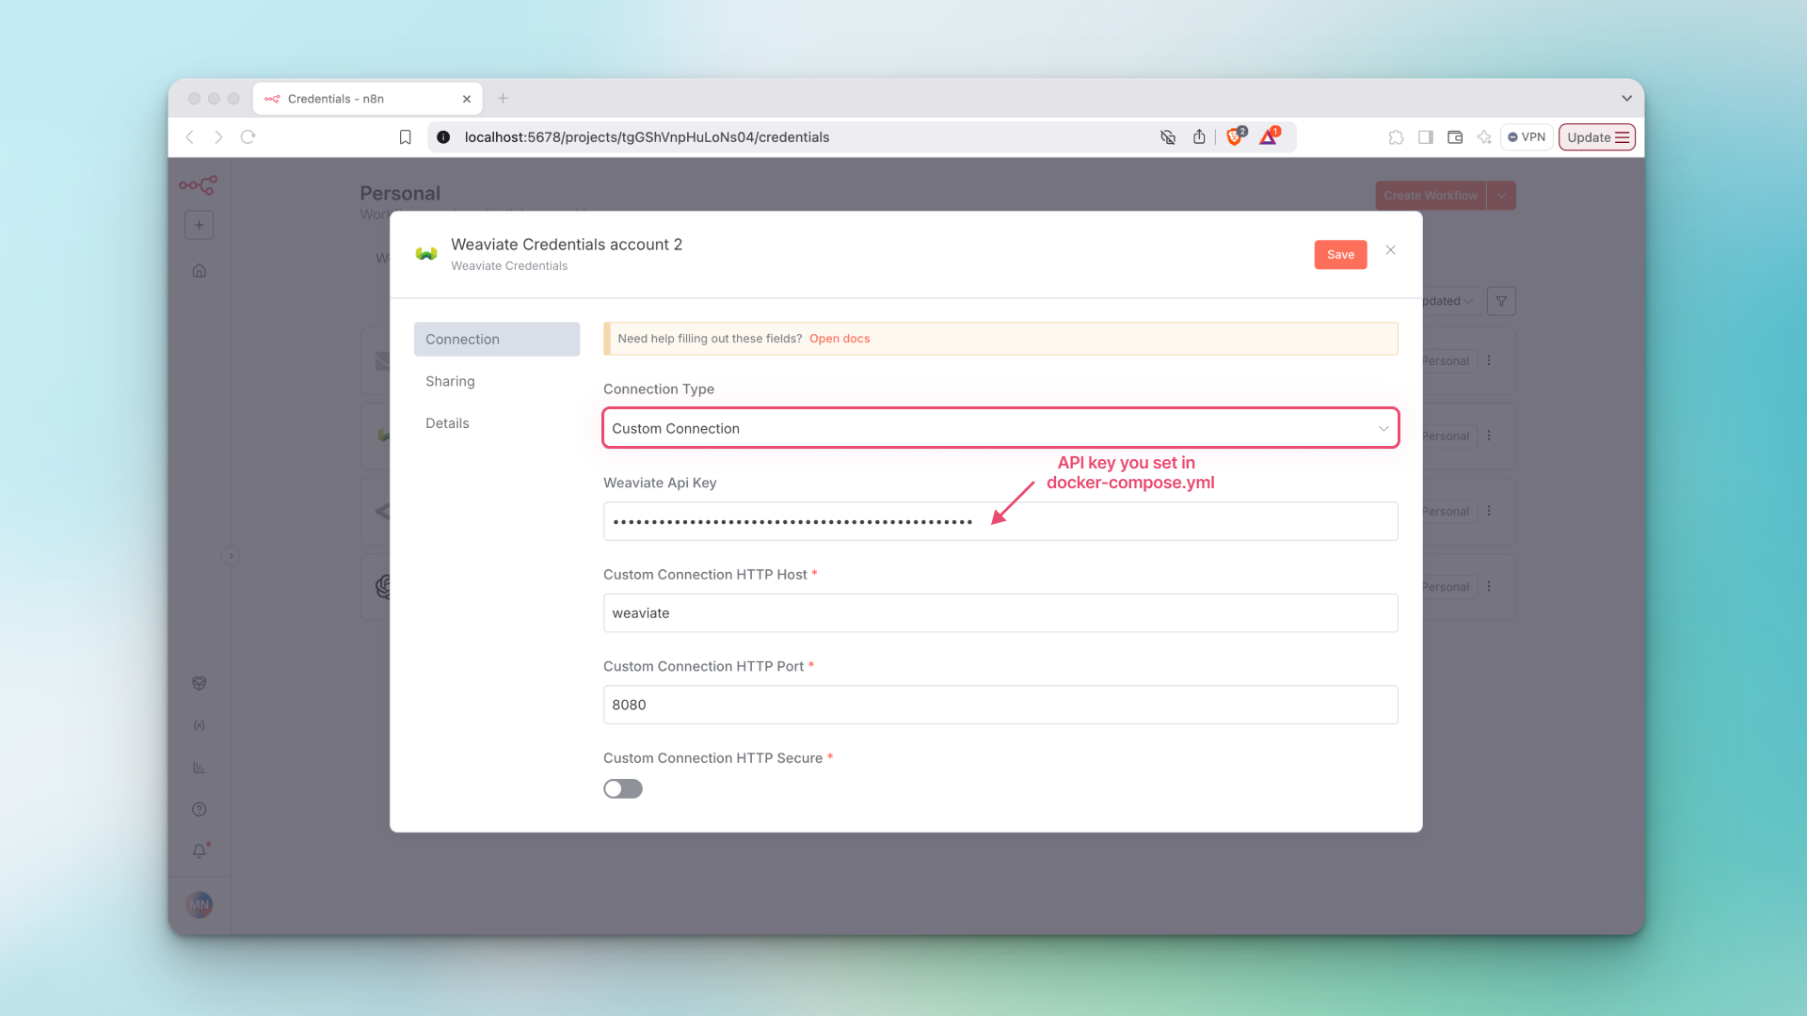Viewport: 1807px width, 1016px height.
Task: Save the Weaviate credentials
Action: [x=1340, y=255]
